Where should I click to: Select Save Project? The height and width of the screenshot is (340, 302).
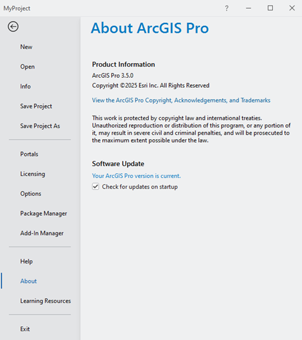(x=36, y=106)
